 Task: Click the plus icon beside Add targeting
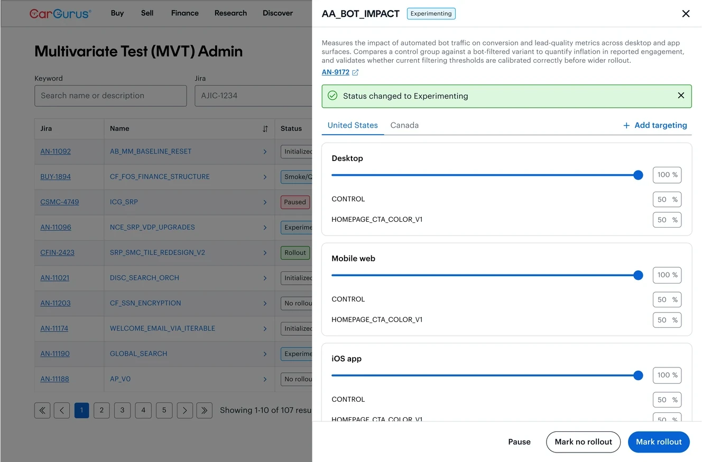626,125
